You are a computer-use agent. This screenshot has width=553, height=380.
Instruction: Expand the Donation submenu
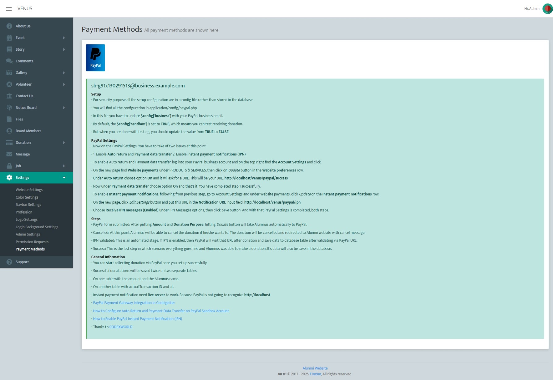tap(64, 142)
